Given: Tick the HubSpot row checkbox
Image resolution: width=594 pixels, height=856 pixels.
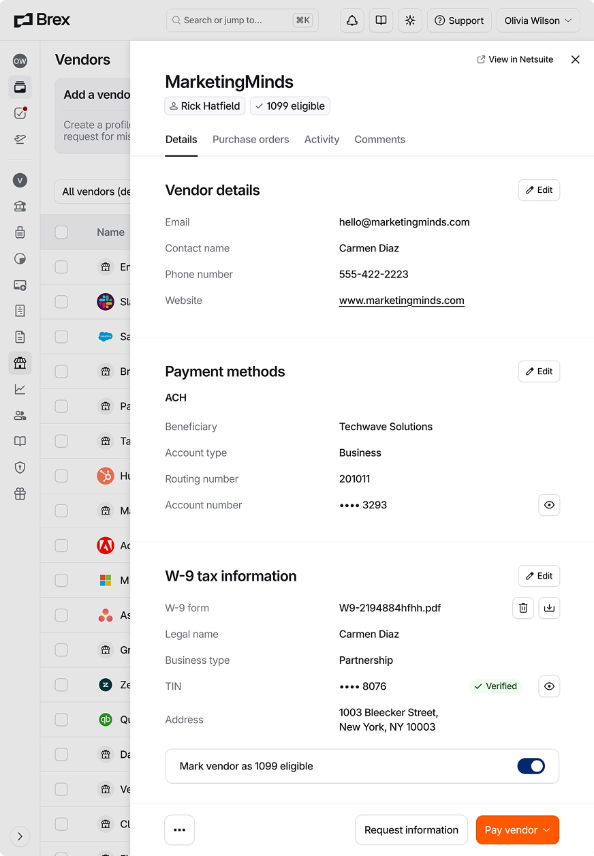Looking at the screenshot, I should coord(61,476).
